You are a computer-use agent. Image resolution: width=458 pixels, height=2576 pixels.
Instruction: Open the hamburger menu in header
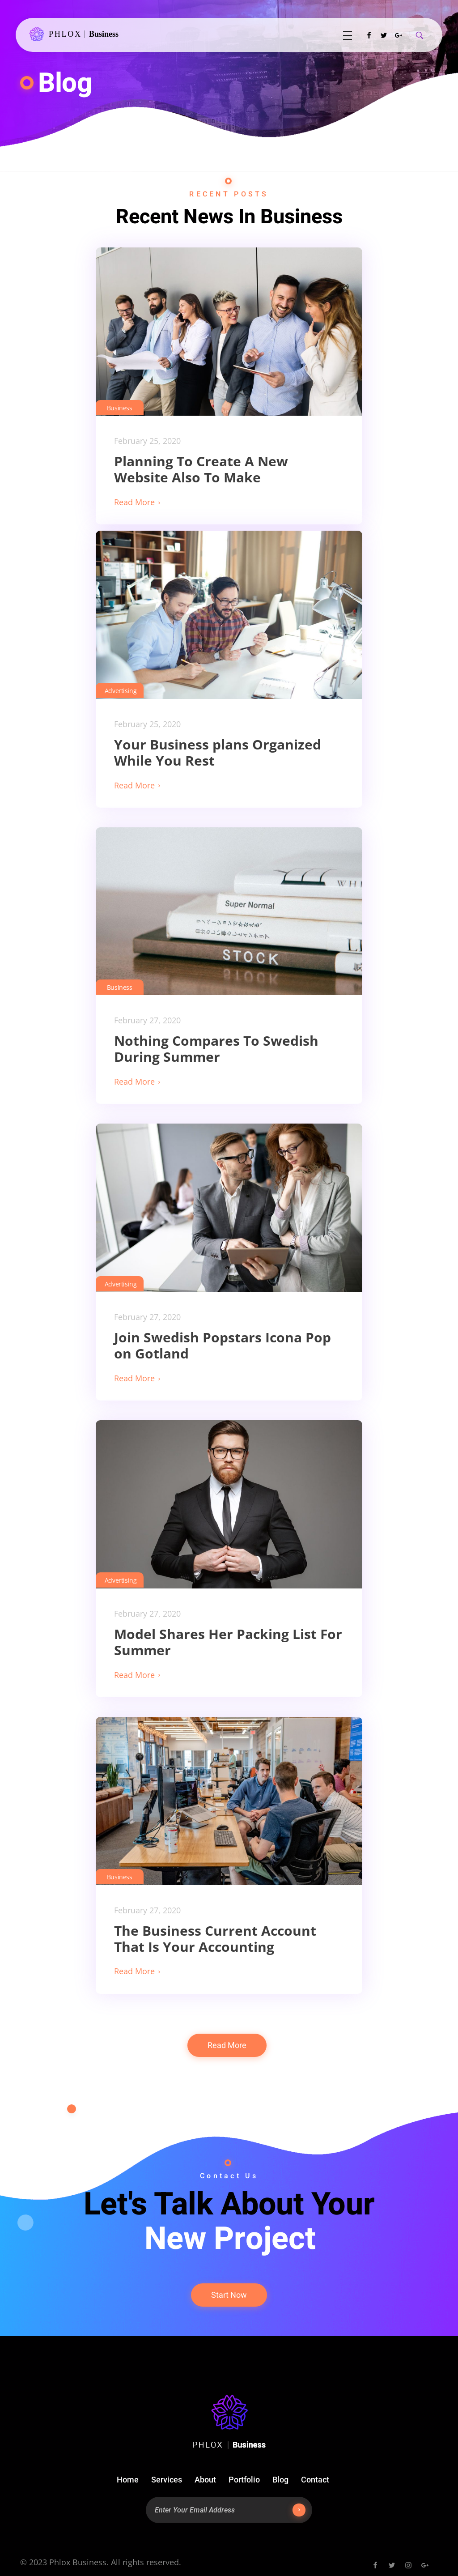[x=347, y=35]
